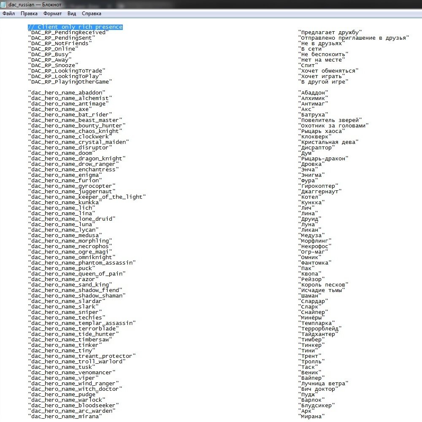Click the "Веник" translation
The image size is (422, 422).
(x=310, y=373)
